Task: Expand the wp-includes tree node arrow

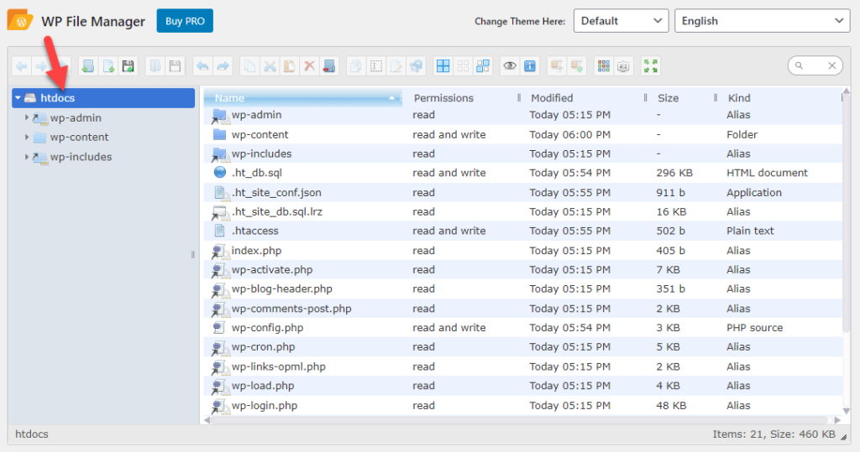Action: (x=26, y=157)
